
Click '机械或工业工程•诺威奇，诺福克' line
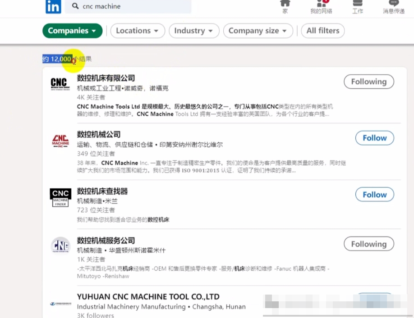123,88
